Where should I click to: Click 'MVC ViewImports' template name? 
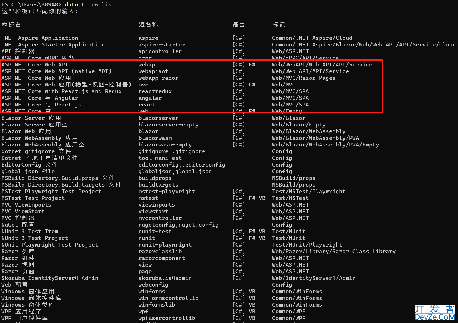26,205
